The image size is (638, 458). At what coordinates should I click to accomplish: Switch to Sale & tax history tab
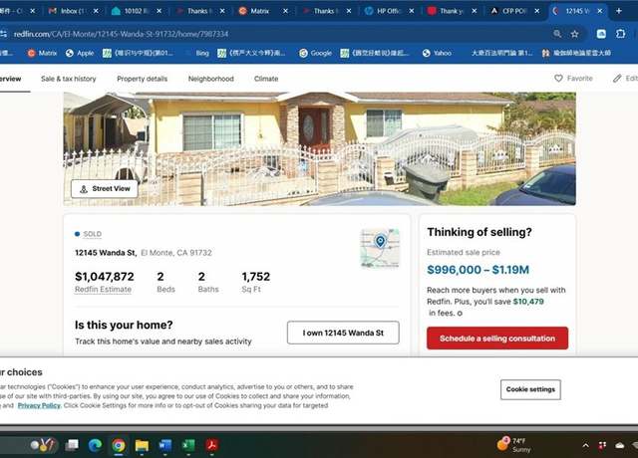[x=69, y=79]
